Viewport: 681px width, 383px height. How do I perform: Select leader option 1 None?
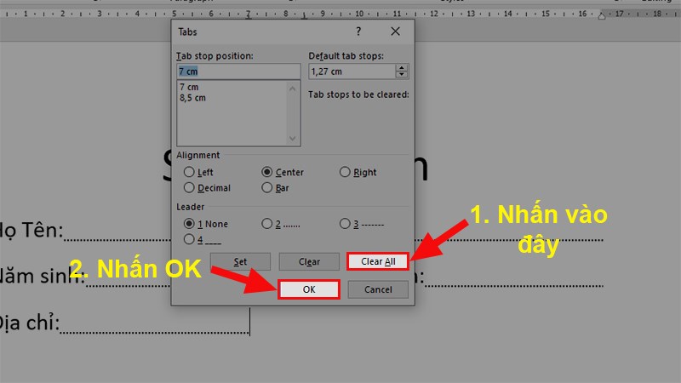pyautogui.click(x=189, y=224)
